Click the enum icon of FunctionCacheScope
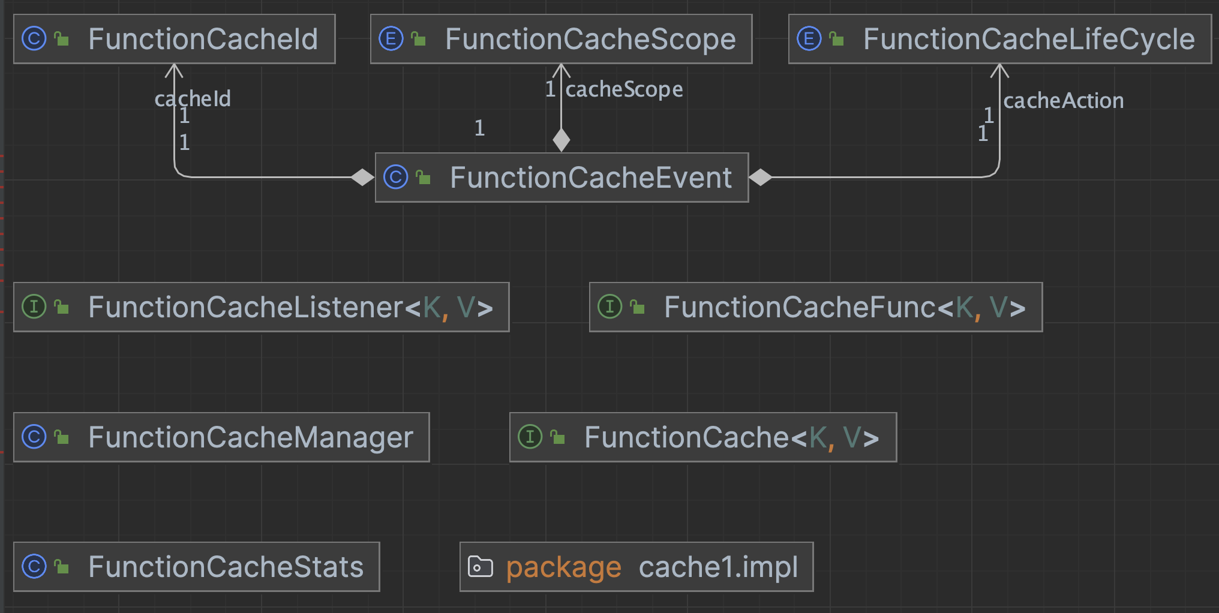 391,40
